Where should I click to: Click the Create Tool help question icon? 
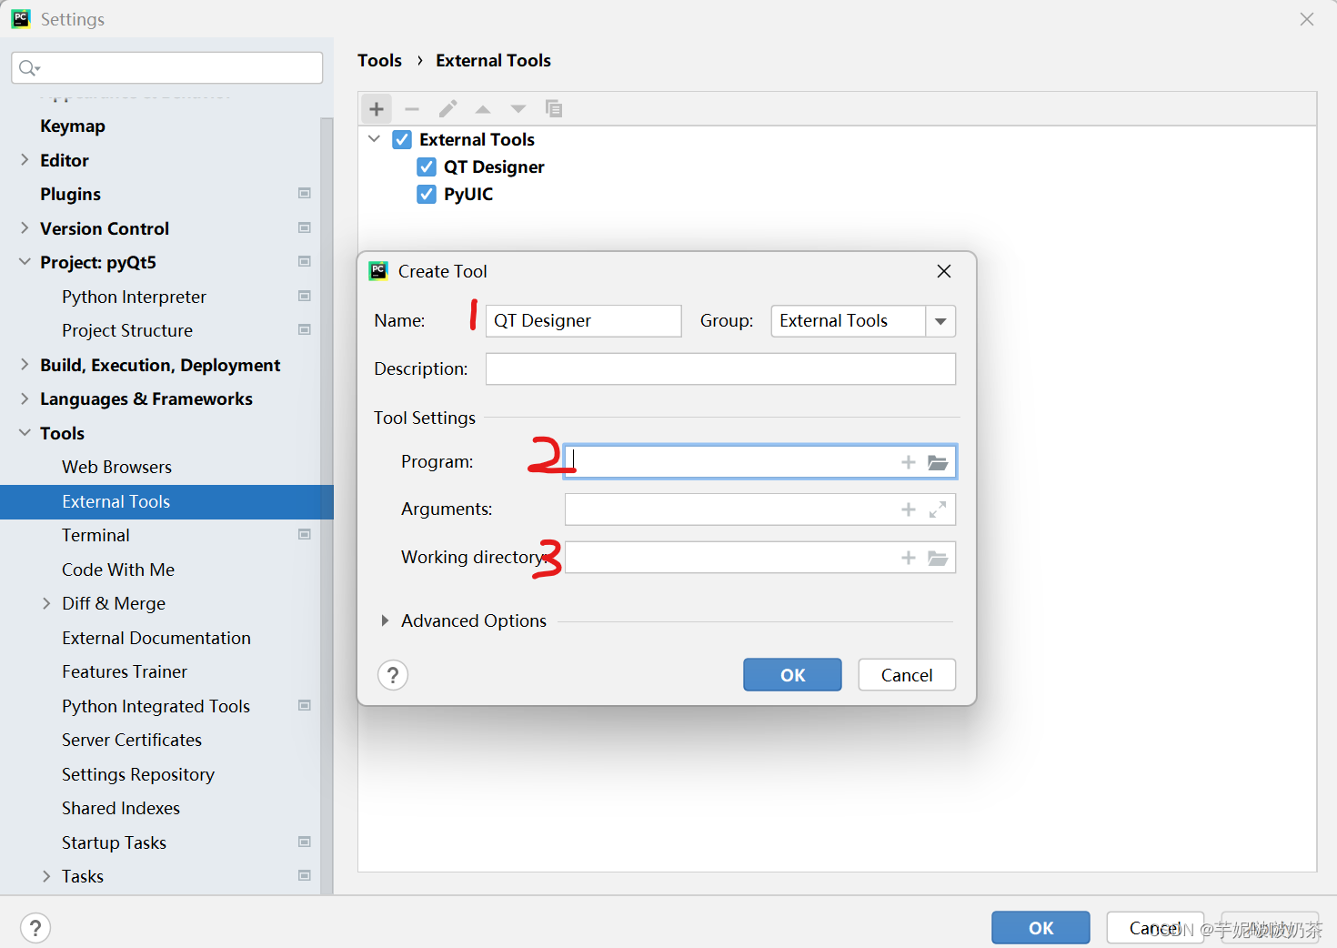pyautogui.click(x=393, y=675)
